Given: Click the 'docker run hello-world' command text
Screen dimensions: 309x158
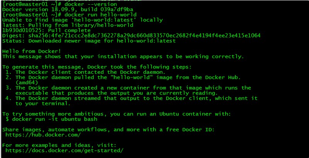Looking at the screenshot, I should tap(101, 15).
